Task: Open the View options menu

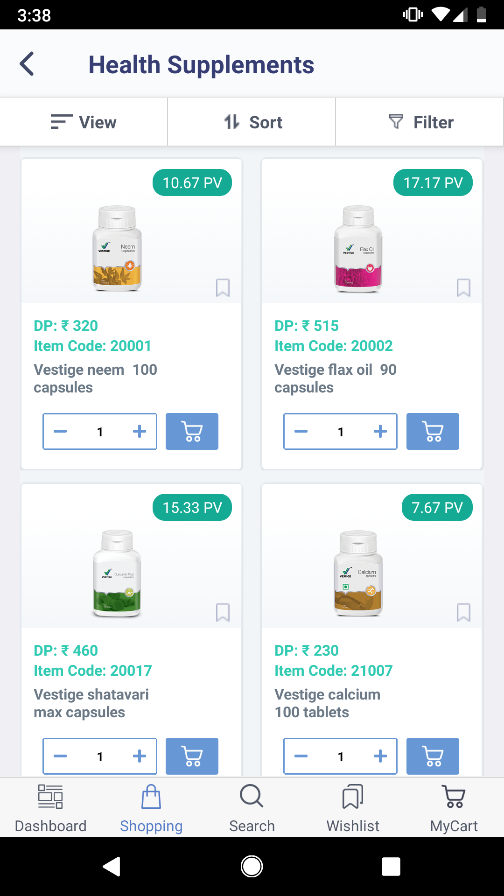Action: click(84, 122)
